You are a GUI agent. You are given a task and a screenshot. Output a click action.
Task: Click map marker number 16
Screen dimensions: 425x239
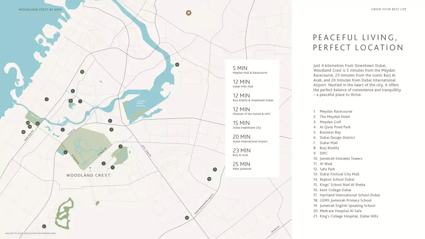coord(187,218)
